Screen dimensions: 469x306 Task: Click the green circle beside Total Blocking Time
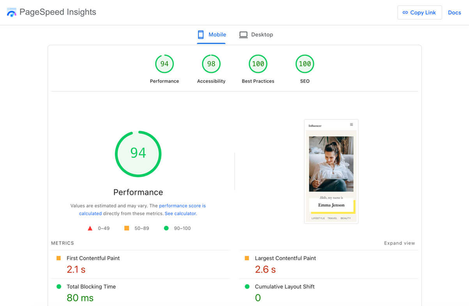click(59, 287)
